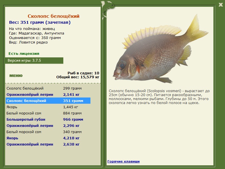Click the Сколопс белощёкий title heading

(53, 16)
